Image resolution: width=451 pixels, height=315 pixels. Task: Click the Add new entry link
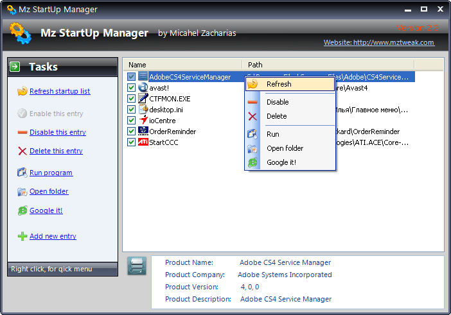click(53, 236)
